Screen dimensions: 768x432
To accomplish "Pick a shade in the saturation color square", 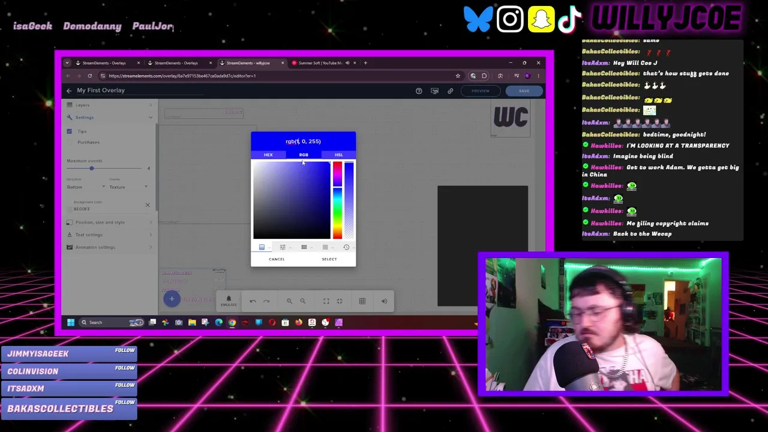I will pos(292,200).
